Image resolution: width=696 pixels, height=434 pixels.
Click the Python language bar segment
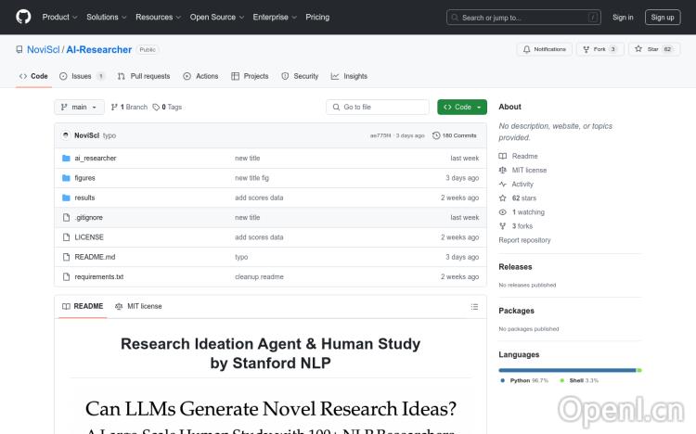(566, 370)
